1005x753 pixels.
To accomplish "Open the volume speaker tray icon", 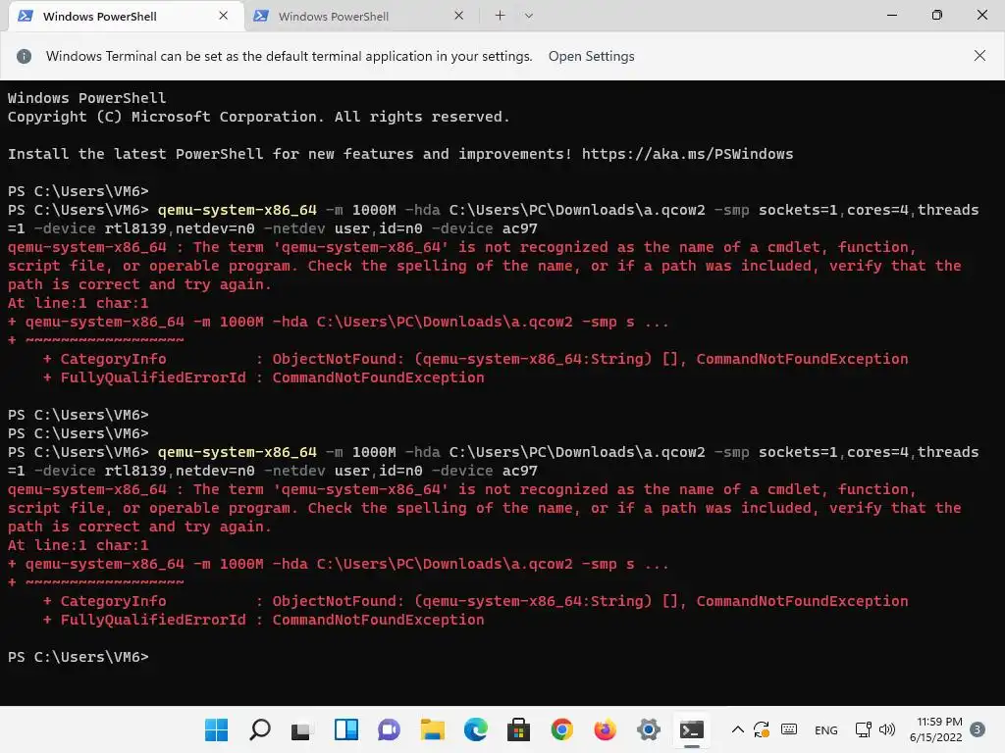I will (887, 729).
